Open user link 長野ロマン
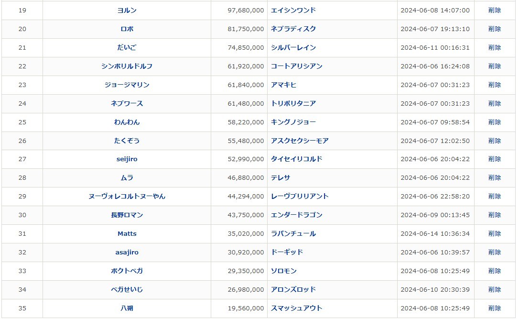The image size is (519, 319). click(127, 215)
